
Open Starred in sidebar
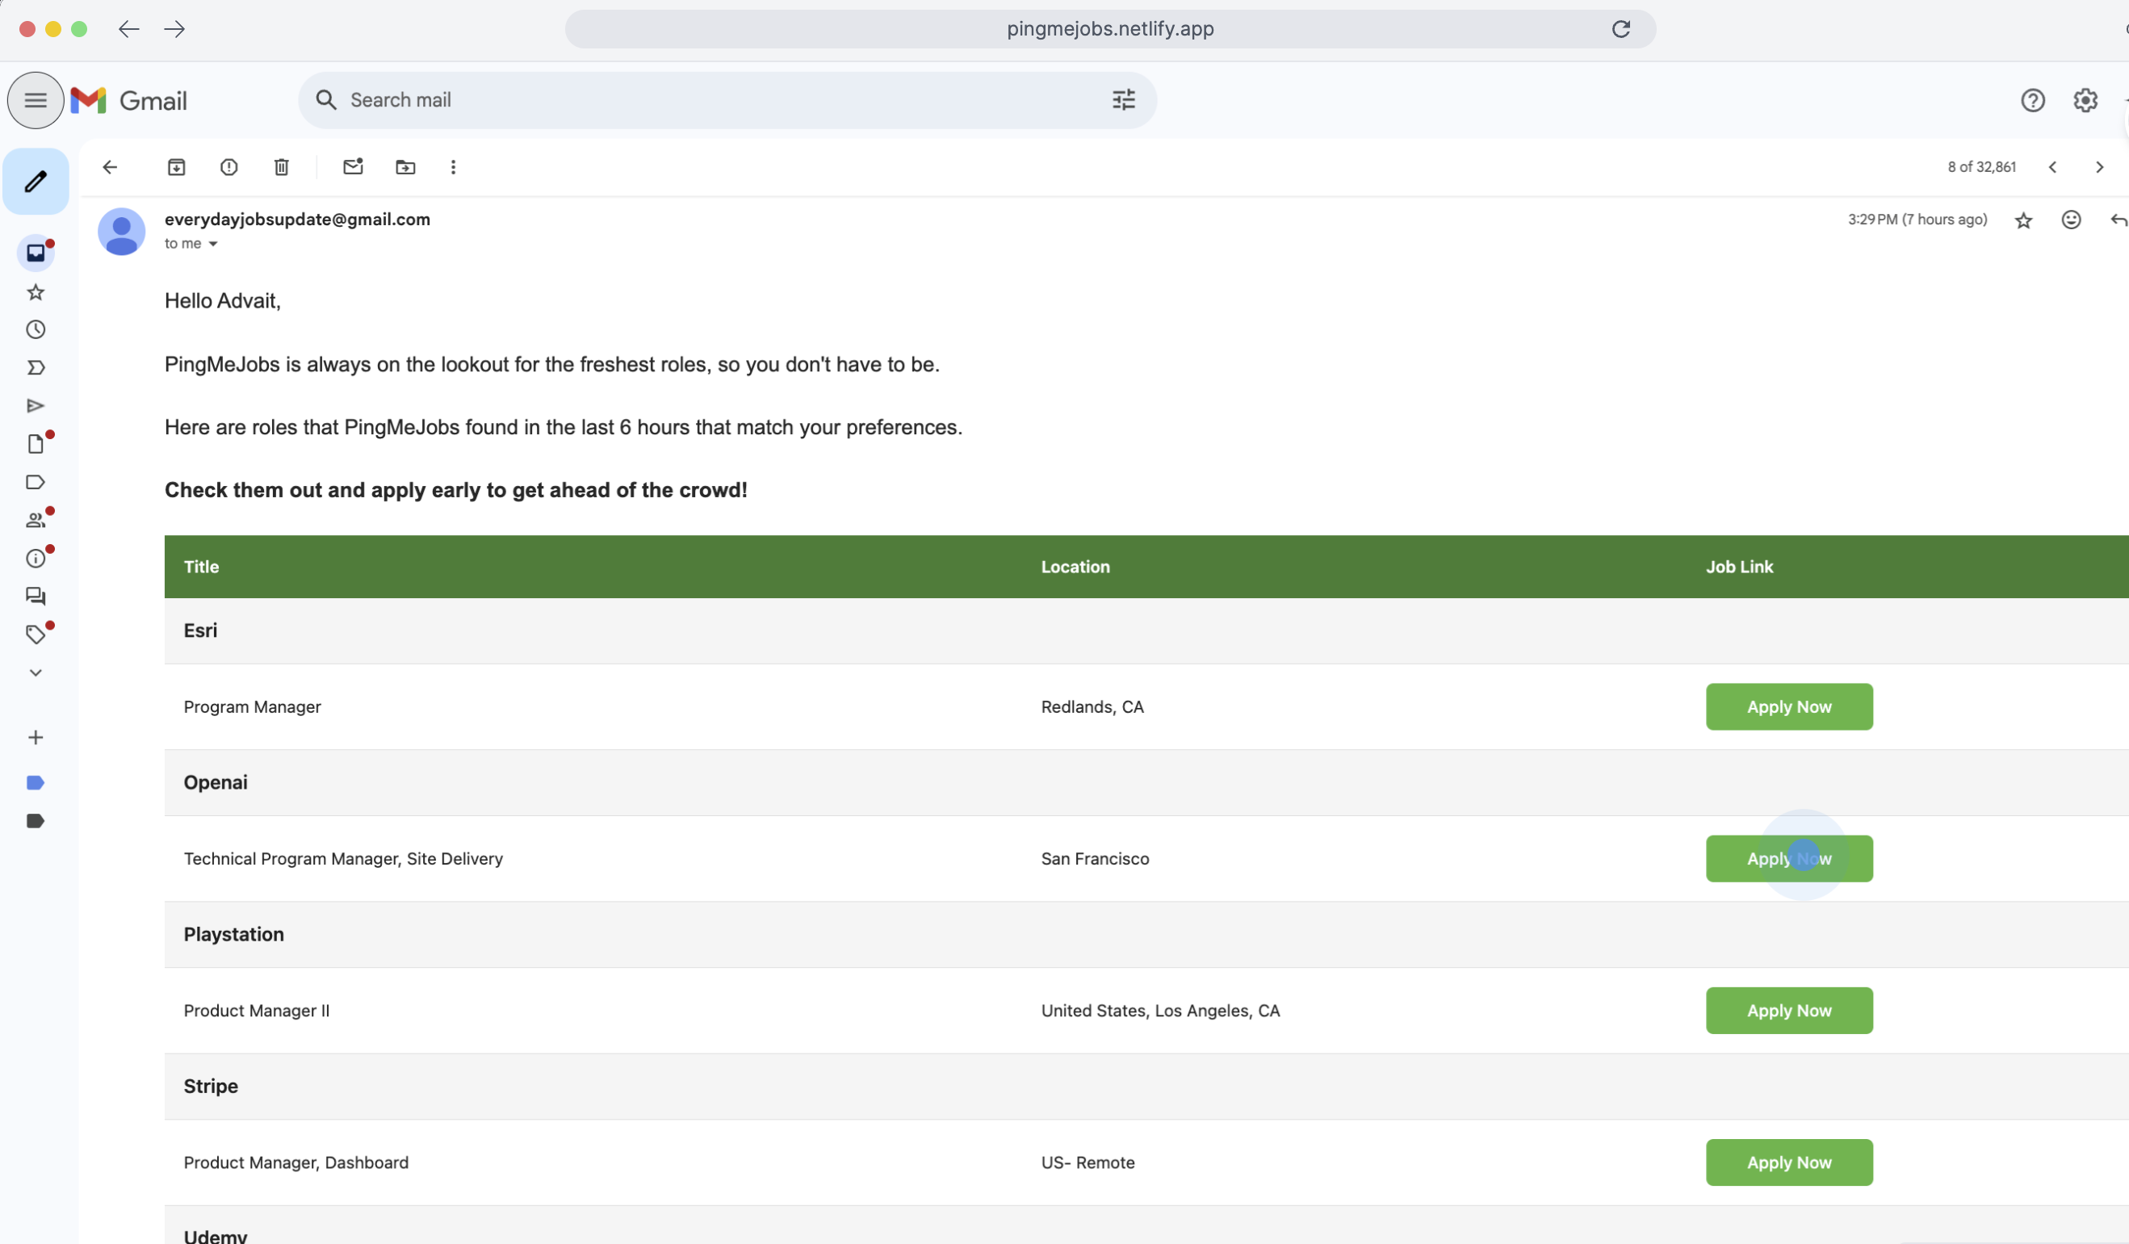36,292
